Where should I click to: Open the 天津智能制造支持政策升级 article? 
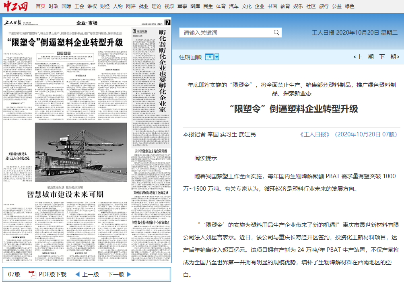pyautogui.click(x=151, y=151)
